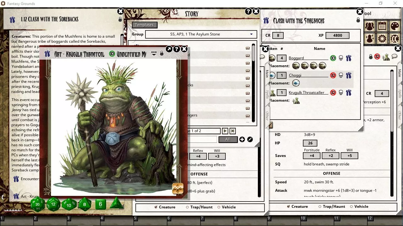Click the speech bubble icon in NPC sheet
The image size is (403, 226).
(x=394, y=57)
